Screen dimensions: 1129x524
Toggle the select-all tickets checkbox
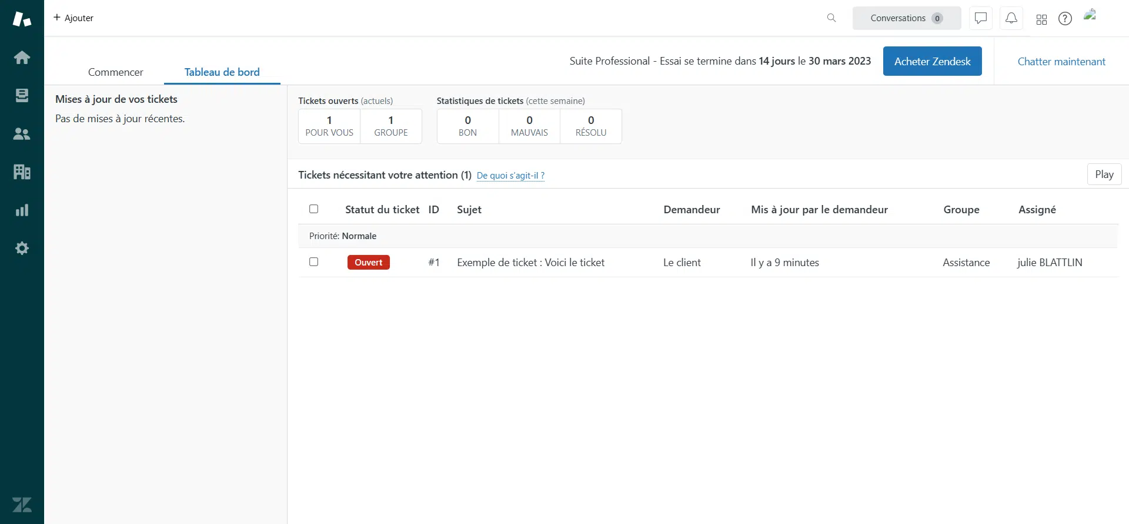click(x=314, y=209)
